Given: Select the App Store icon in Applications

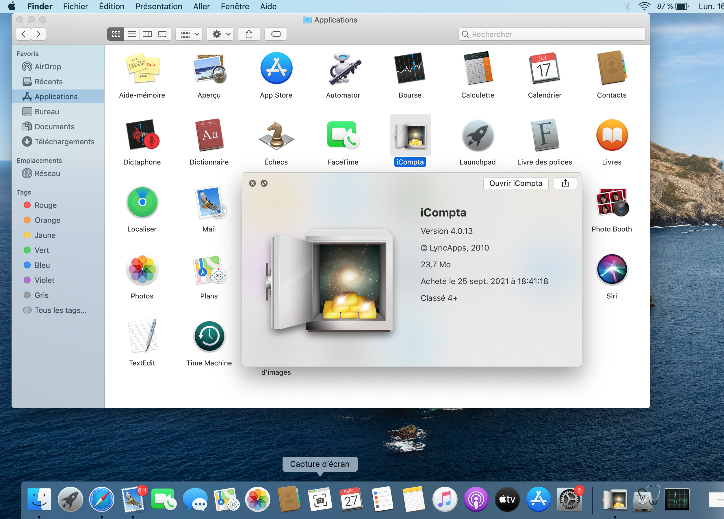Looking at the screenshot, I should 276,68.
